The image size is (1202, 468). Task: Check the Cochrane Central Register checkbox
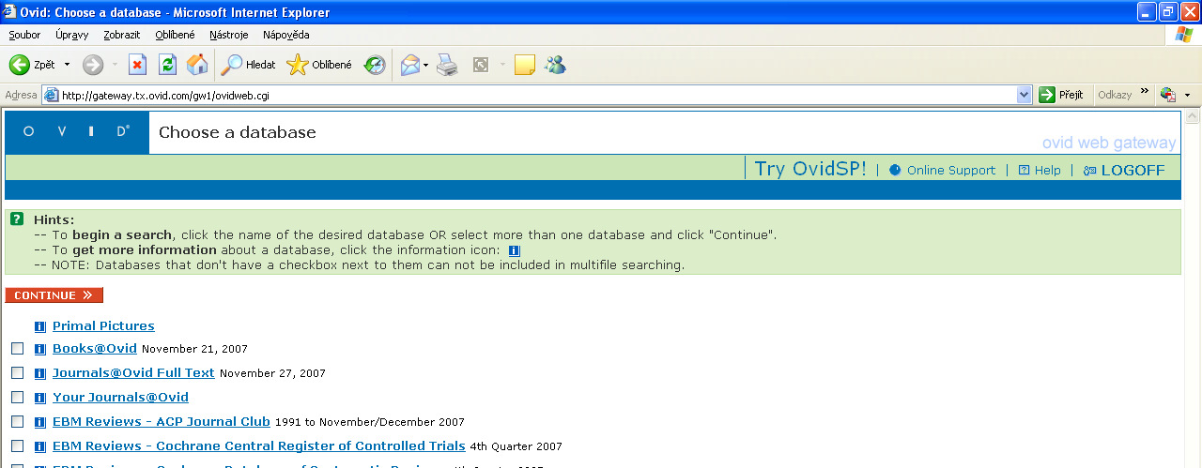pos(18,446)
